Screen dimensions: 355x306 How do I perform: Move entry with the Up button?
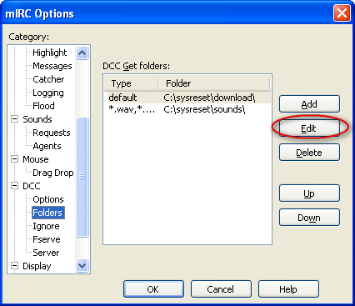309,193
